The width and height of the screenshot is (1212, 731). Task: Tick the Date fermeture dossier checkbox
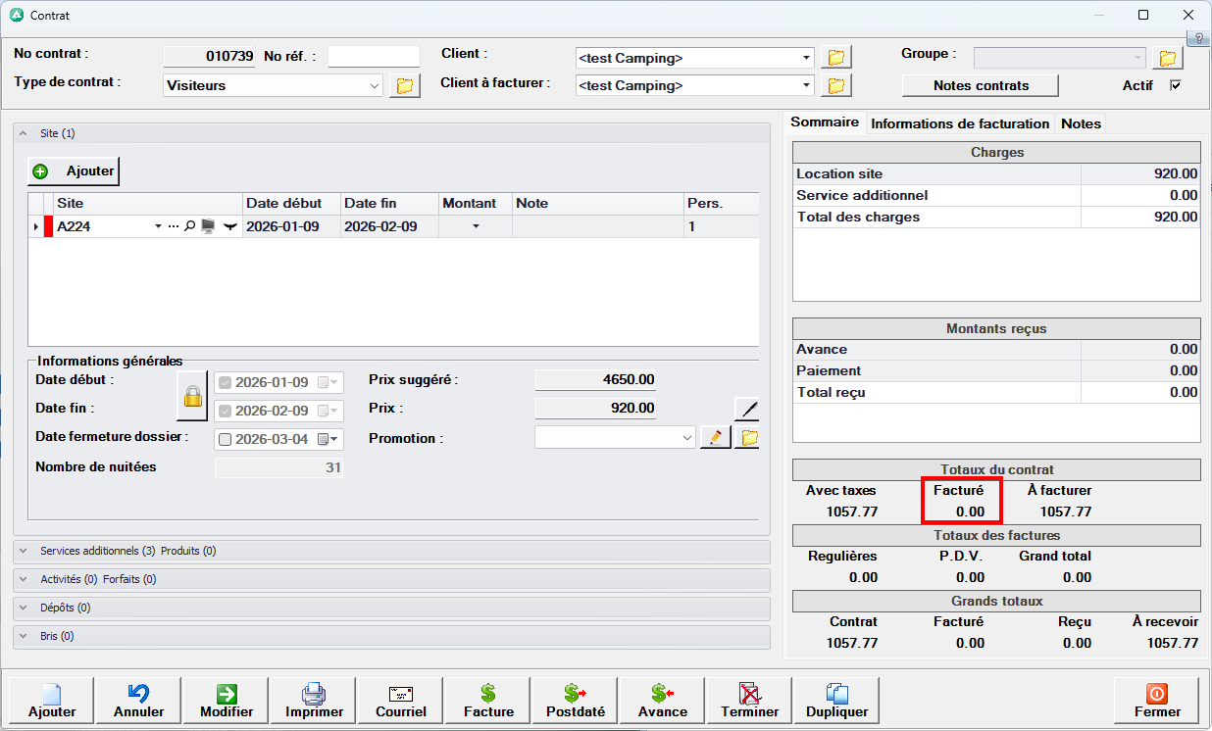click(226, 439)
